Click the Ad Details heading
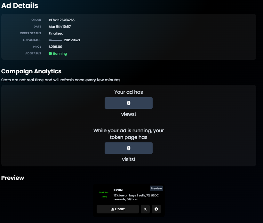Screen dimensions: 263x223 pos(20,5)
